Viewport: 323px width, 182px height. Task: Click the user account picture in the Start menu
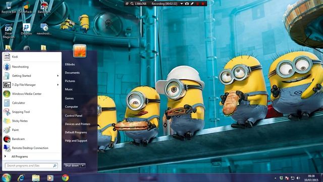point(80,51)
